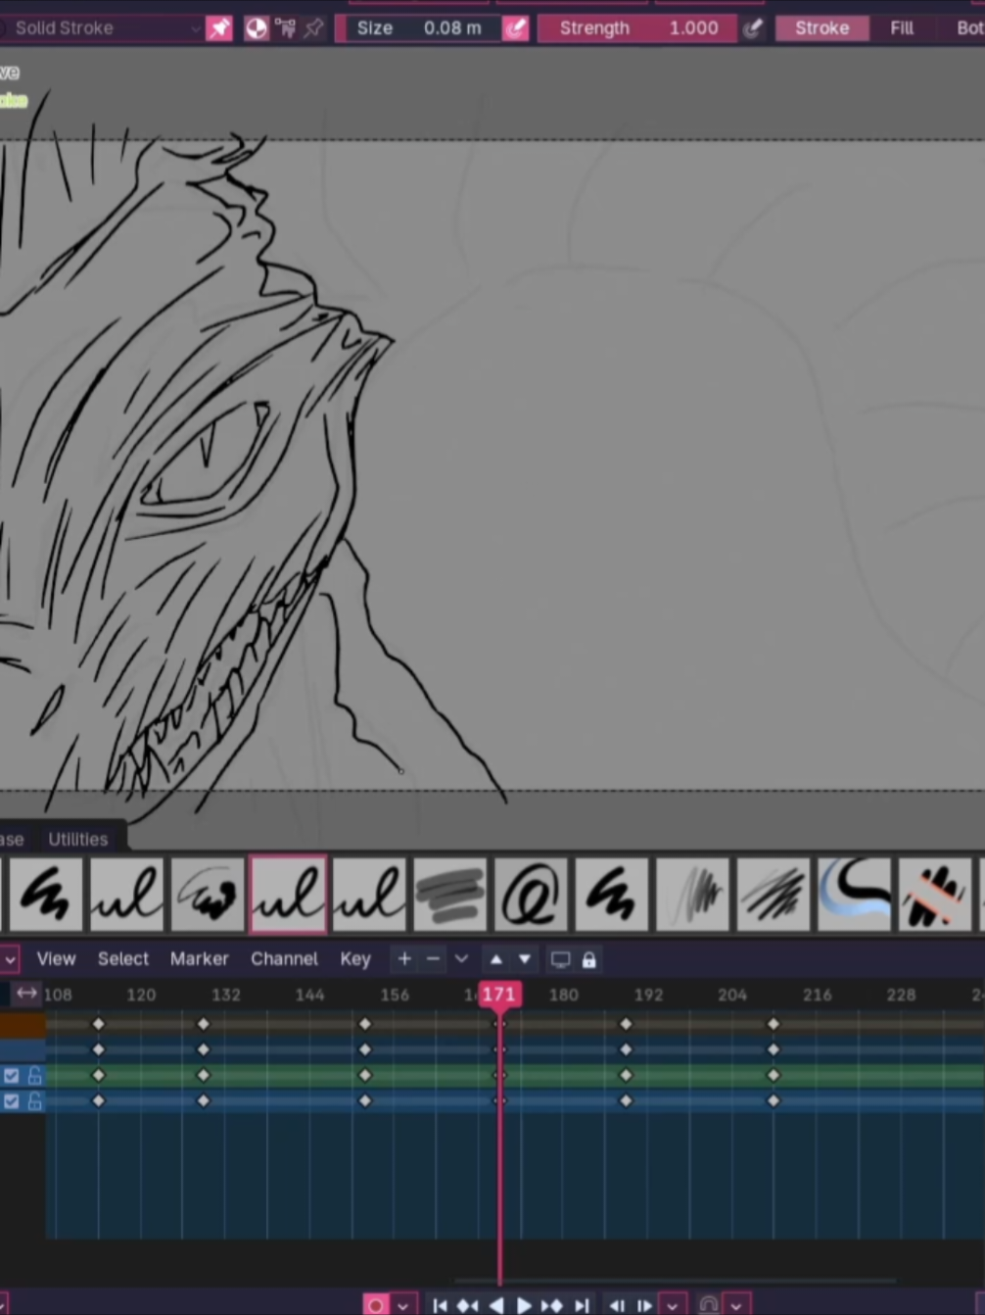The width and height of the screenshot is (985, 1315).
Task: Open the Key menu in dope sheet
Action: (355, 959)
